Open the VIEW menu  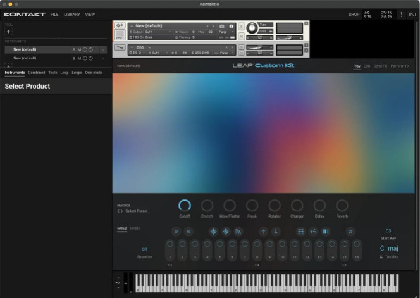pos(90,15)
